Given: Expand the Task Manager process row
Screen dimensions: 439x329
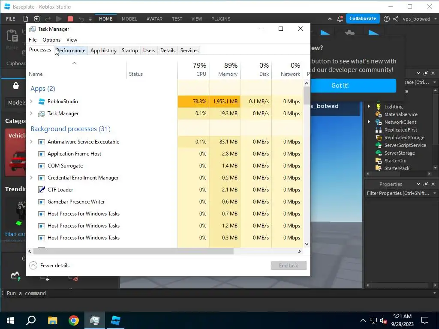Looking at the screenshot, I should pyautogui.click(x=31, y=113).
